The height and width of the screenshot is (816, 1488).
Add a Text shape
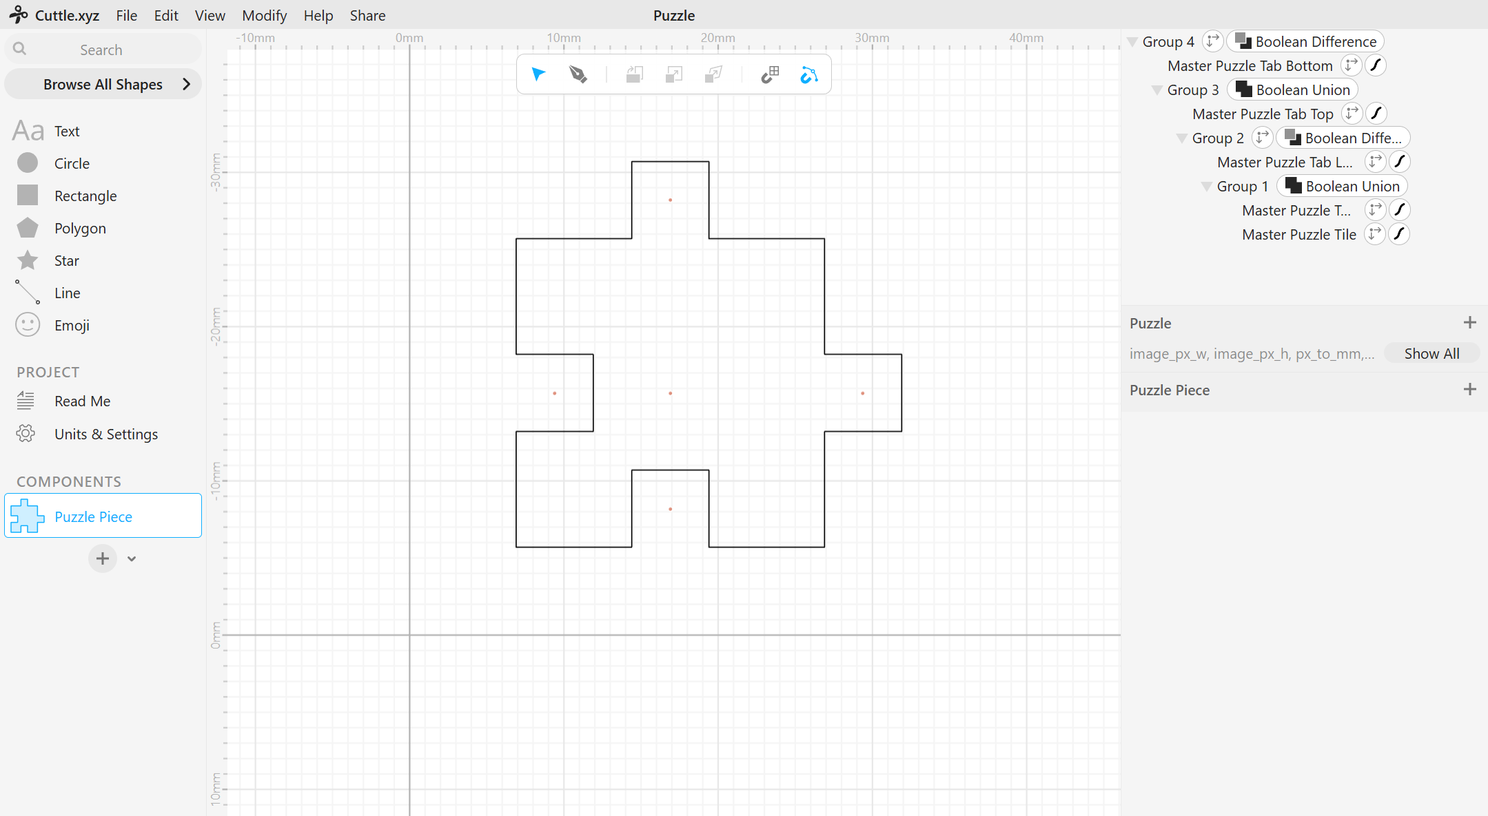(x=67, y=131)
